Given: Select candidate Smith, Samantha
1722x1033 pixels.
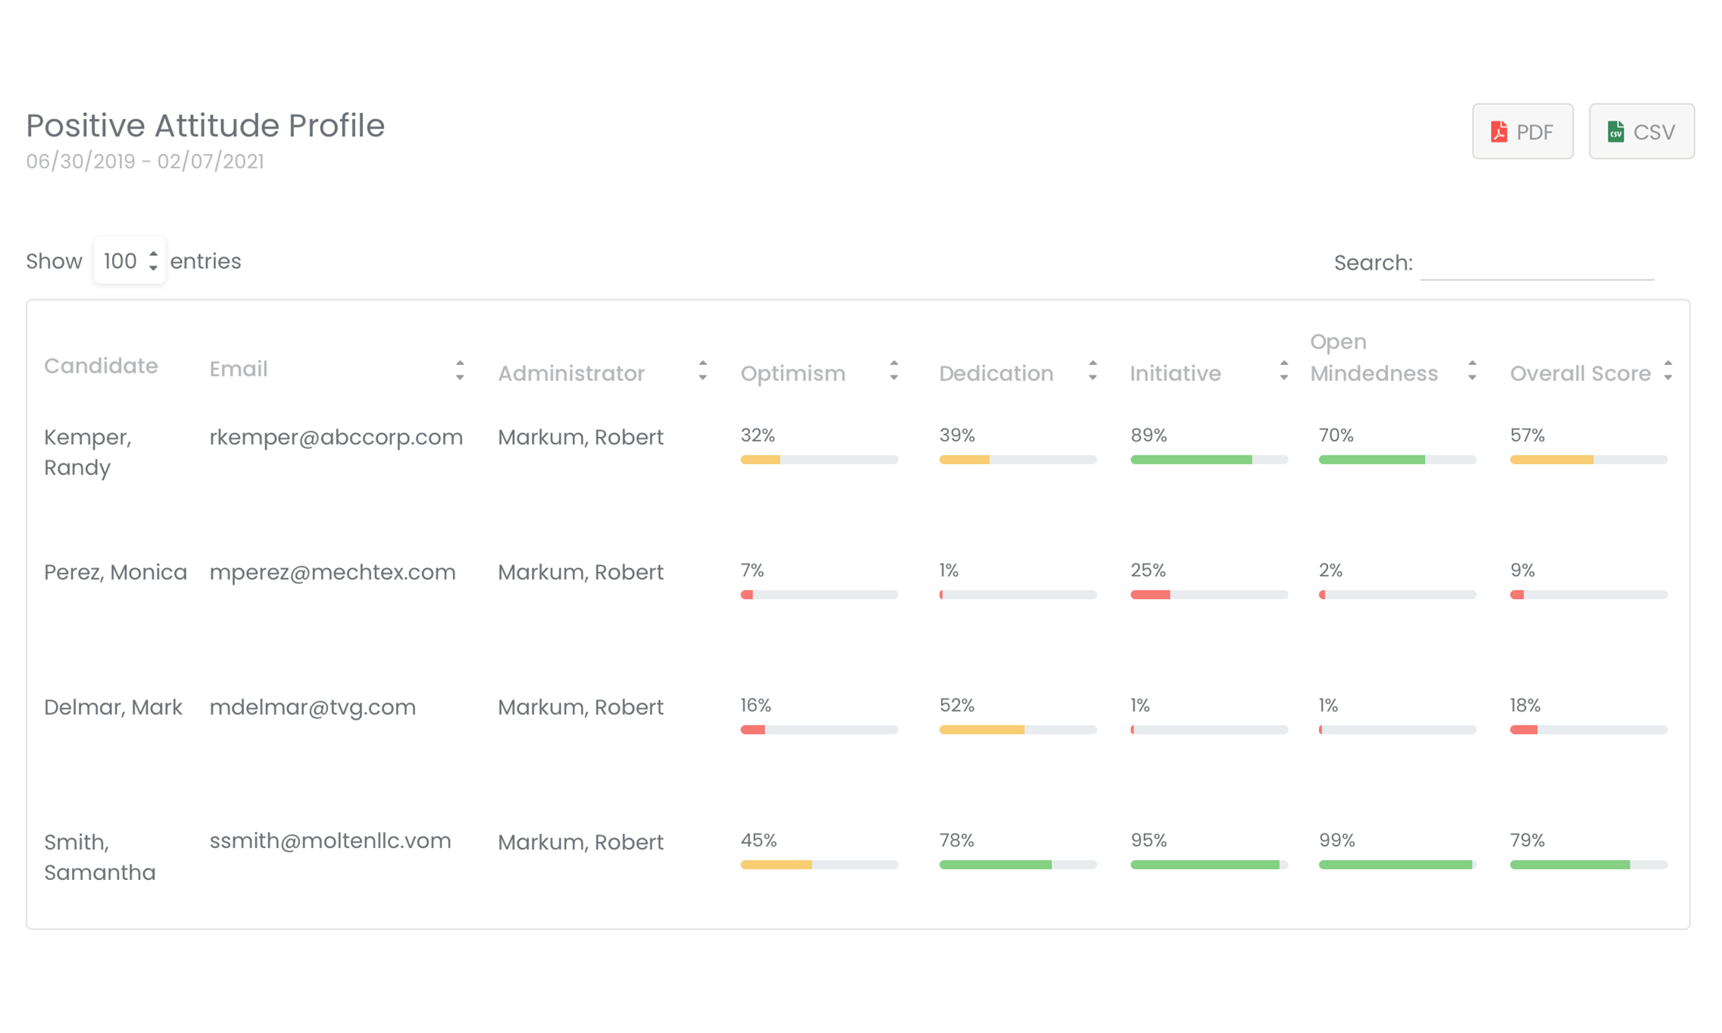Looking at the screenshot, I should click(x=99, y=857).
